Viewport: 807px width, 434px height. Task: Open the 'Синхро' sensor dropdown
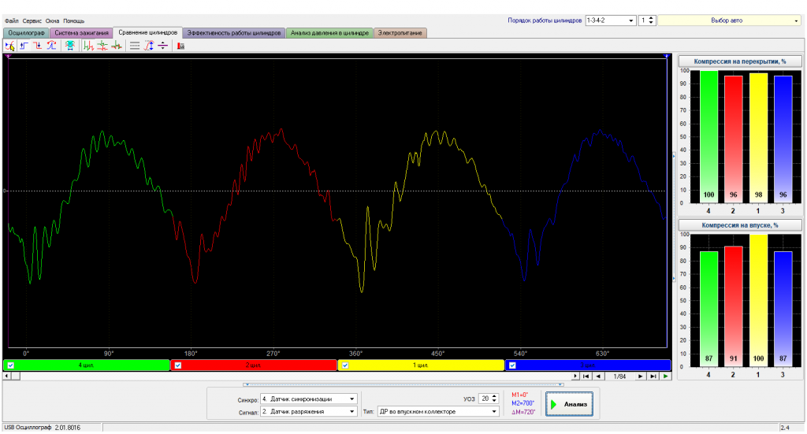tap(308, 399)
